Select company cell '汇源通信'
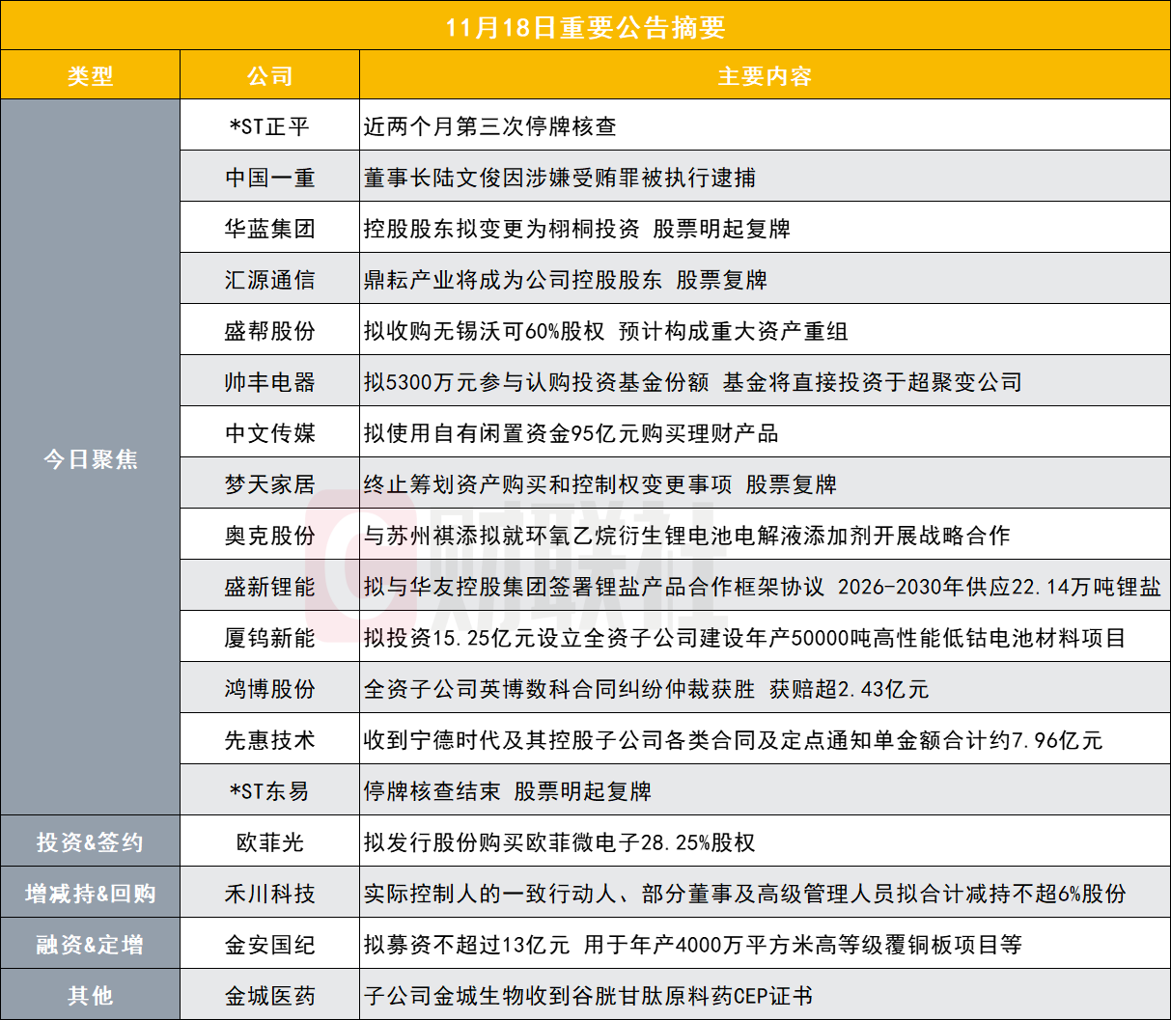This screenshot has width=1171, height=1020. pos(269,280)
